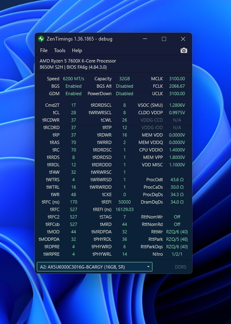This screenshot has width=231, height=324.
Task: Click the tWR value 48
Action: 74,194
